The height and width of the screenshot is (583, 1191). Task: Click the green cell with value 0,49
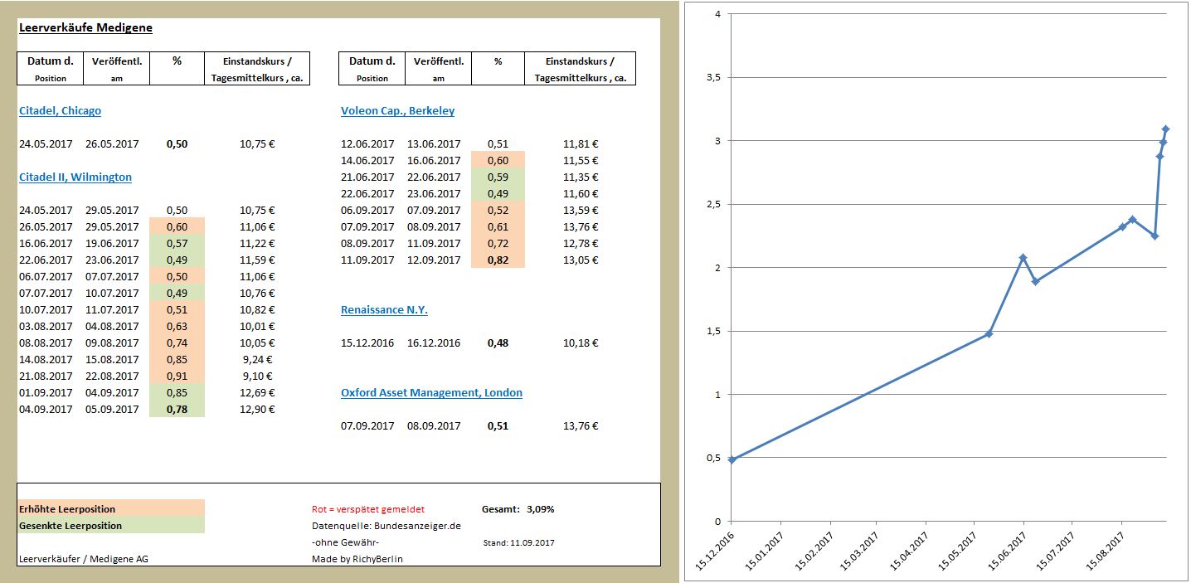177,260
